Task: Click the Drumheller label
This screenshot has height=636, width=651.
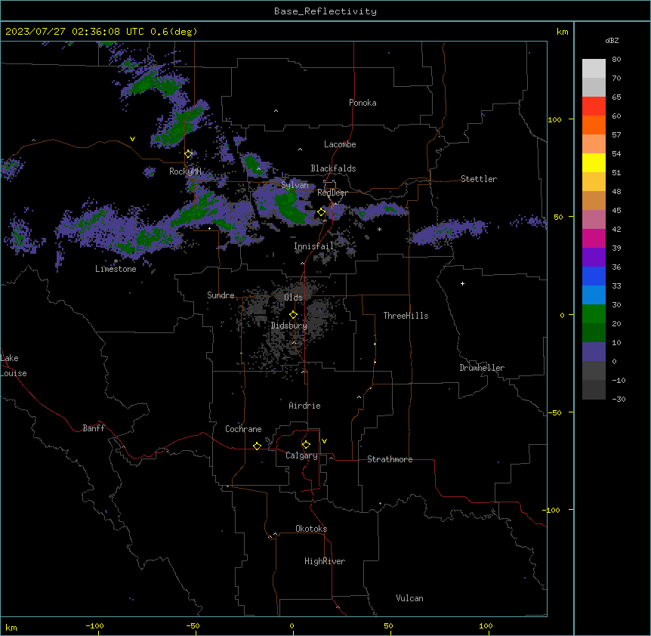Action: (x=482, y=368)
